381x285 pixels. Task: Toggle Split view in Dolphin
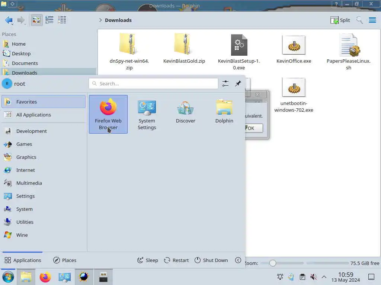point(340,20)
